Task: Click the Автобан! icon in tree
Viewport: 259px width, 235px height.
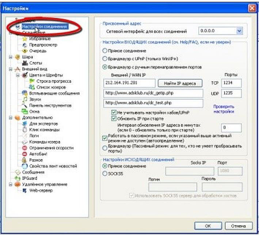Action: pyautogui.click(x=25, y=154)
